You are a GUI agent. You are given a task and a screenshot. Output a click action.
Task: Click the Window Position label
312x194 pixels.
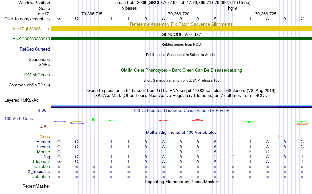[x=34, y=3]
